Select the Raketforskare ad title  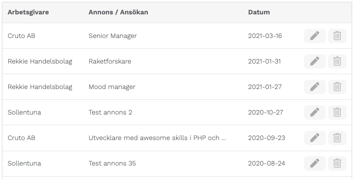(x=110, y=61)
